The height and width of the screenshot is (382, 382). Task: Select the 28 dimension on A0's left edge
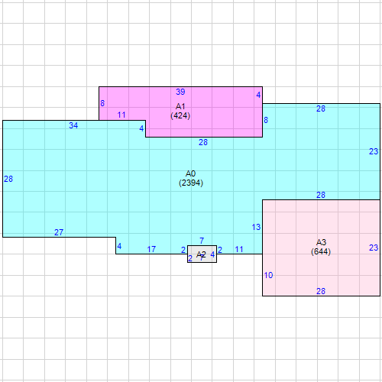coord(8,179)
